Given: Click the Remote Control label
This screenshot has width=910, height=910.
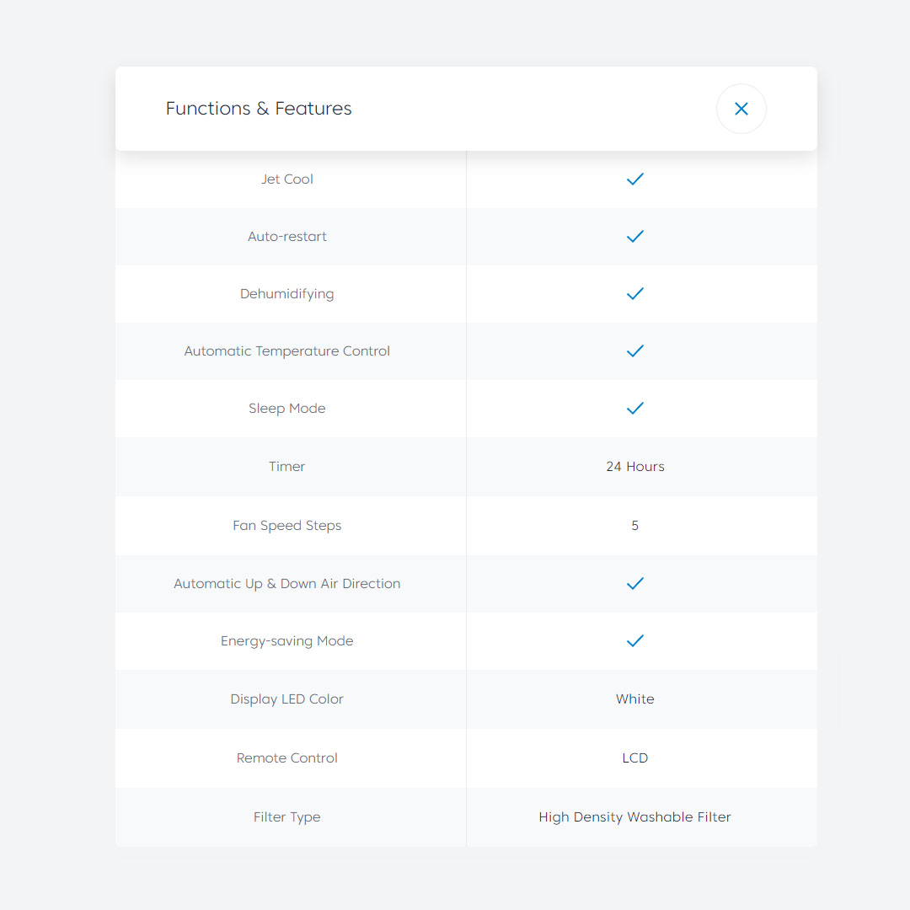Looking at the screenshot, I should 286,757.
